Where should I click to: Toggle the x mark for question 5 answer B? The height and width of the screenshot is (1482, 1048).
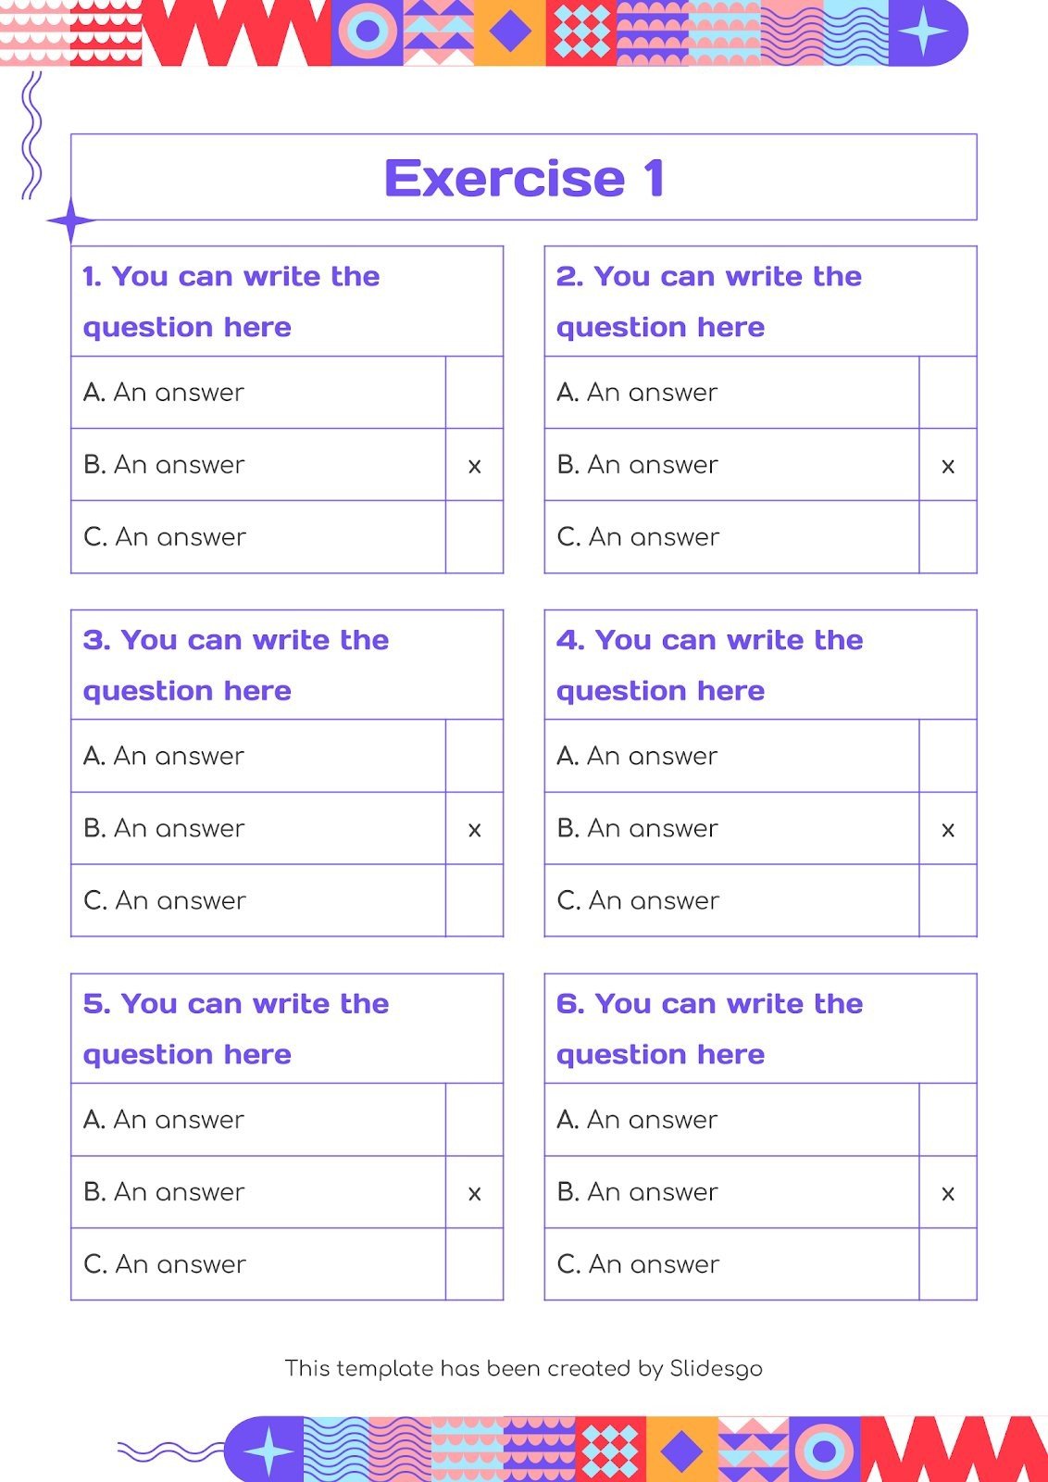474,1193
